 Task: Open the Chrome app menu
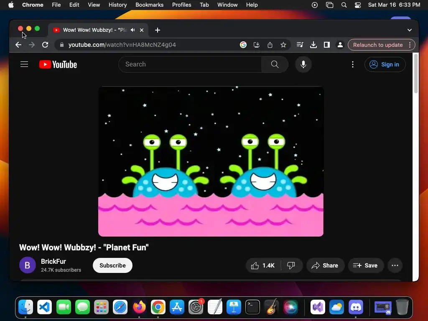tap(33, 5)
